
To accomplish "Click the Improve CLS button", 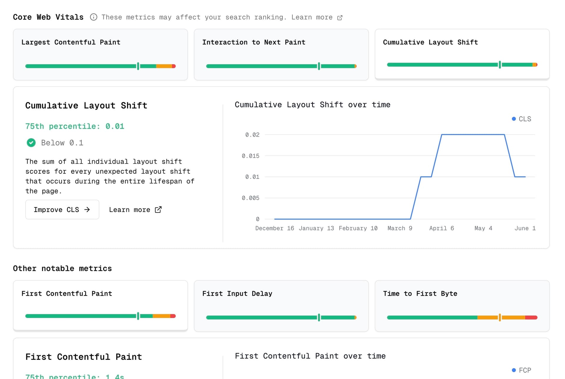I will pyautogui.click(x=62, y=210).
